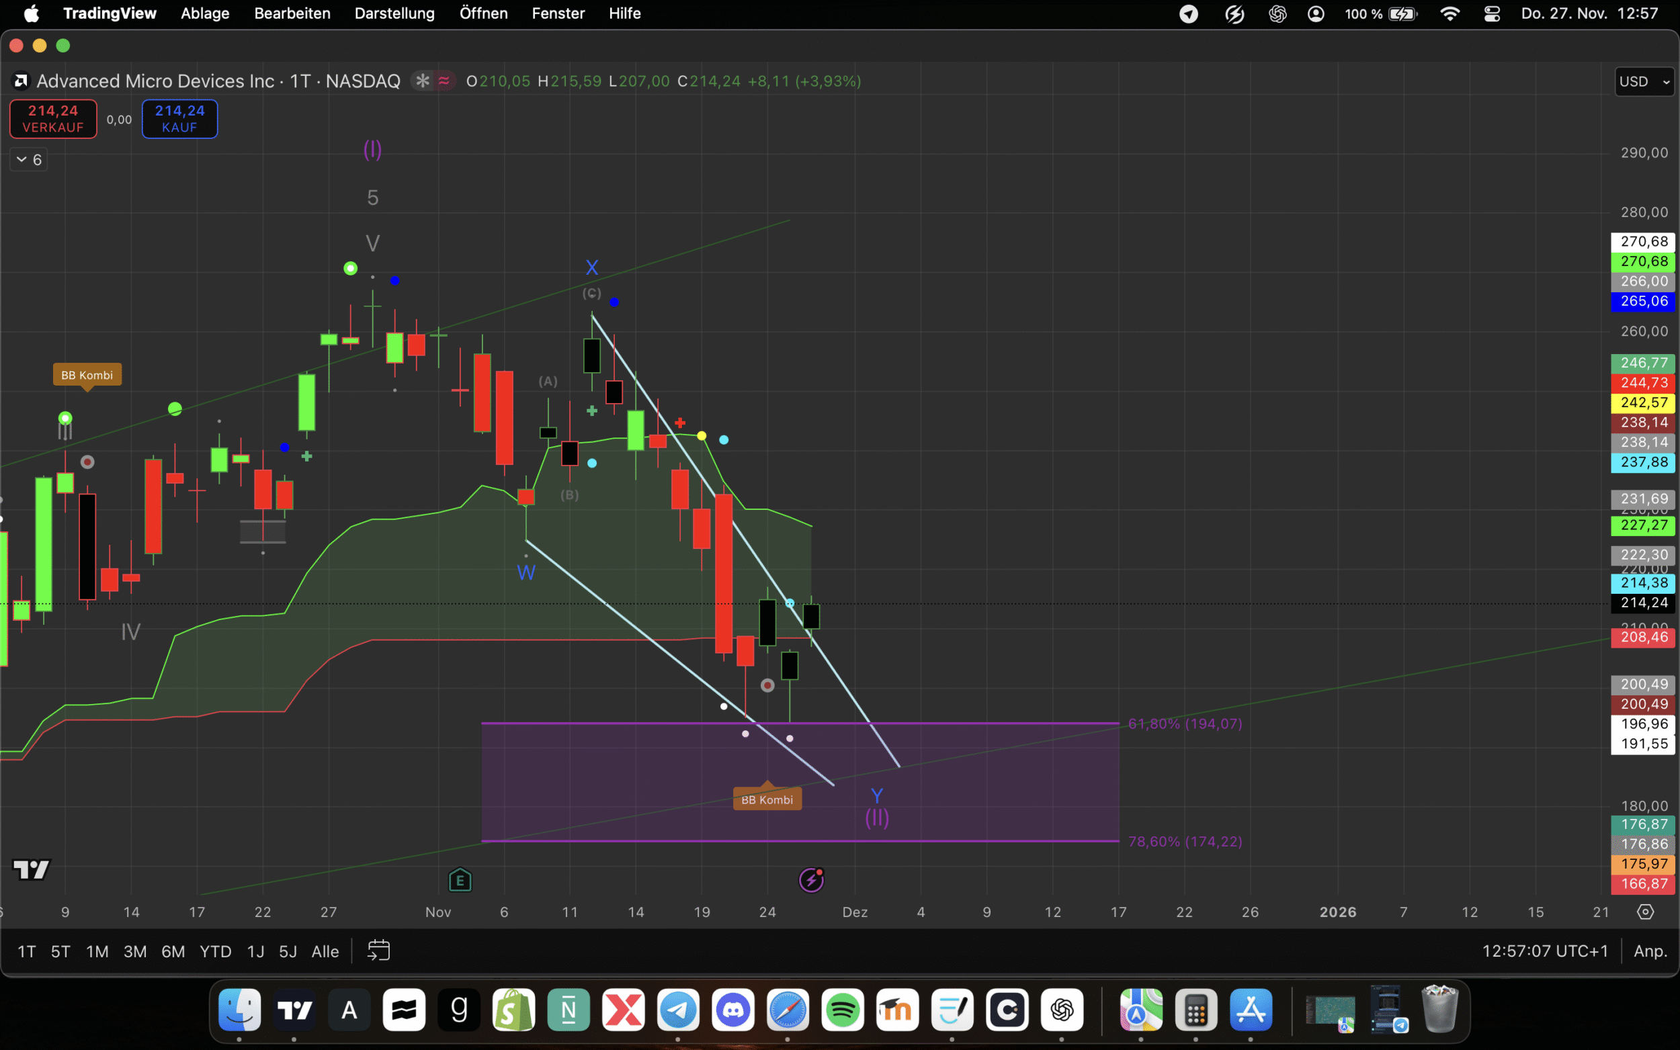Screen dimensions: 1680x1050
Task: Open chart settings gear icon
Action: [1645, 912]
